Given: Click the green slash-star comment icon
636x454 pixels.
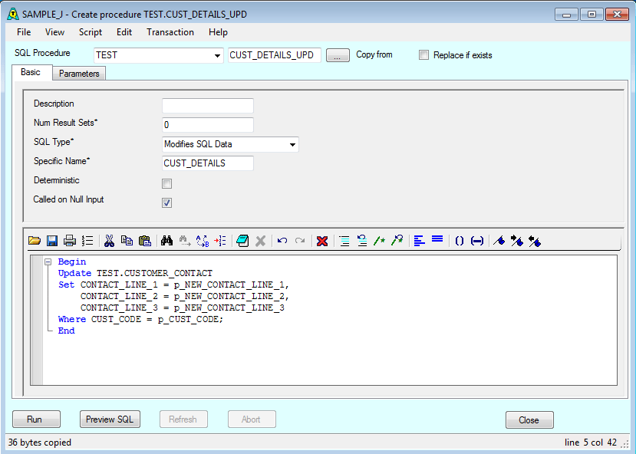Looking at the screenshot, I should [379, 241].
